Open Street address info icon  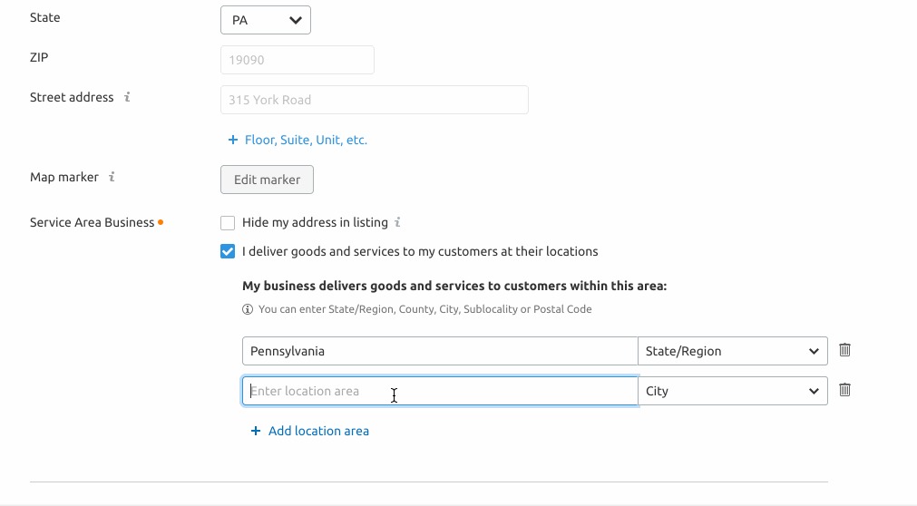[127, 97]
